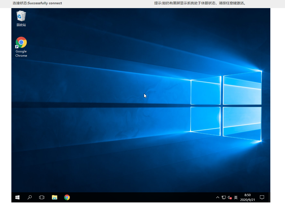This screenshot has height=209, width=285.
Task: Open the Windows Start menu
Action: (x=17, y=197)
